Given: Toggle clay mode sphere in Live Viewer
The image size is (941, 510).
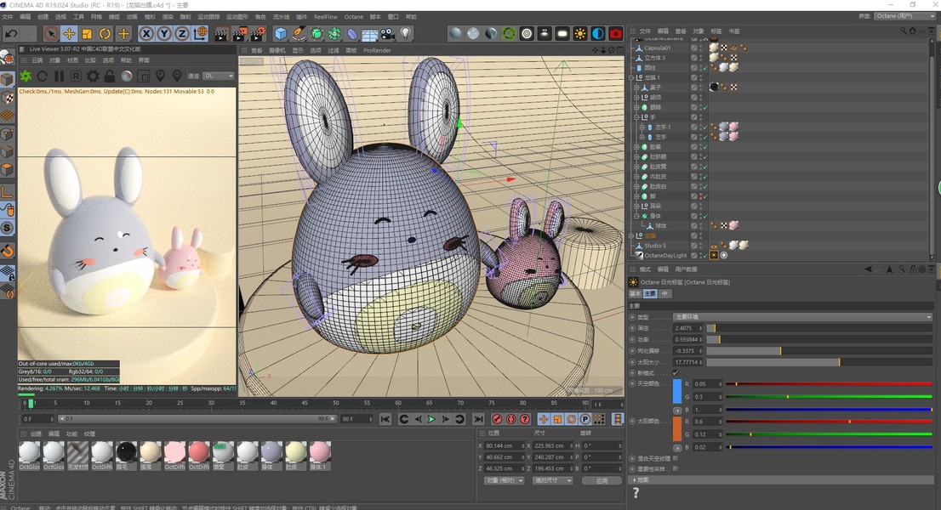Looking at the screenshot, I should (x=127, y=76).
